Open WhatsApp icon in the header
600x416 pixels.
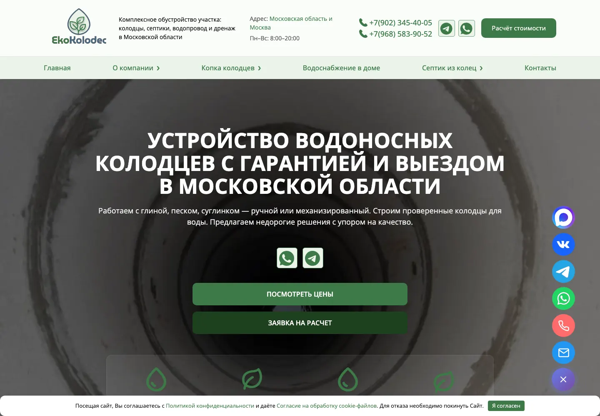click(467, 28)
